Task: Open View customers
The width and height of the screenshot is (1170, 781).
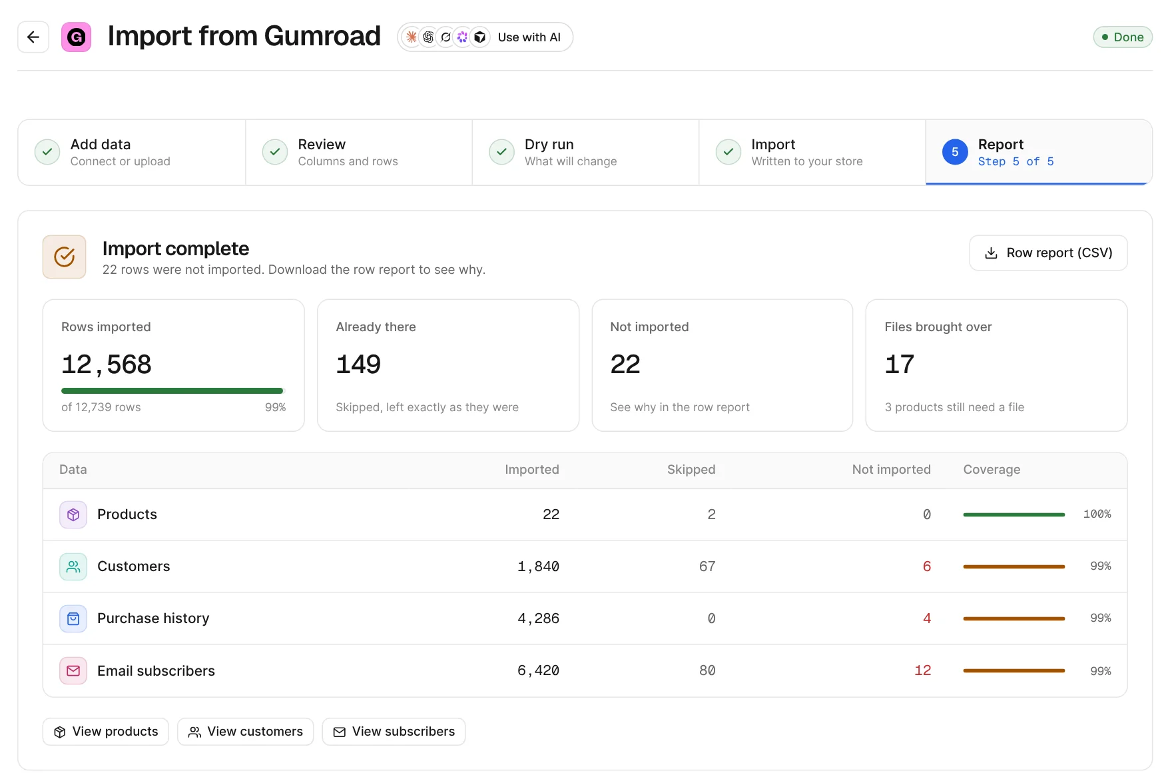Action: [245, 732]
